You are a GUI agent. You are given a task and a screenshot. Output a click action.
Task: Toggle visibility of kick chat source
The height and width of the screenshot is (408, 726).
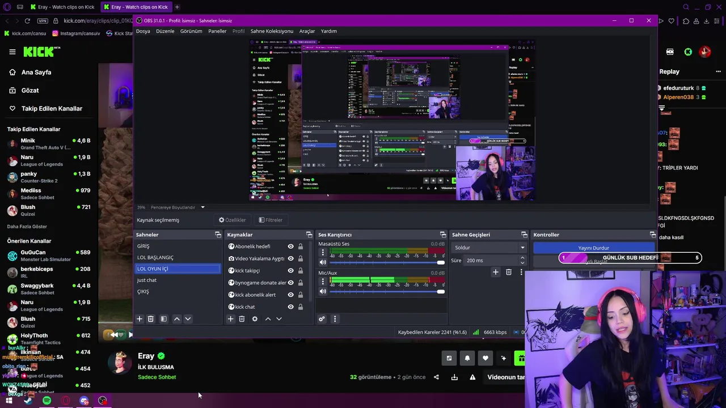pos(290,307)
